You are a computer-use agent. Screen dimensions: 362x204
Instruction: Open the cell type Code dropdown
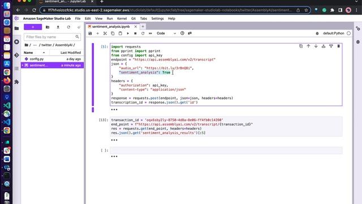pyautogui.click(x=166, y=33)
